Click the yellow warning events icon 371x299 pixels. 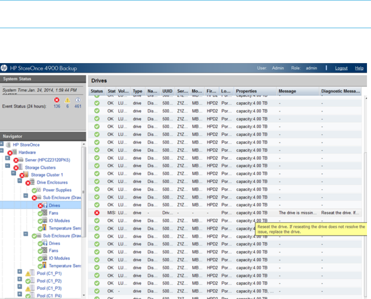coord(68,100)
